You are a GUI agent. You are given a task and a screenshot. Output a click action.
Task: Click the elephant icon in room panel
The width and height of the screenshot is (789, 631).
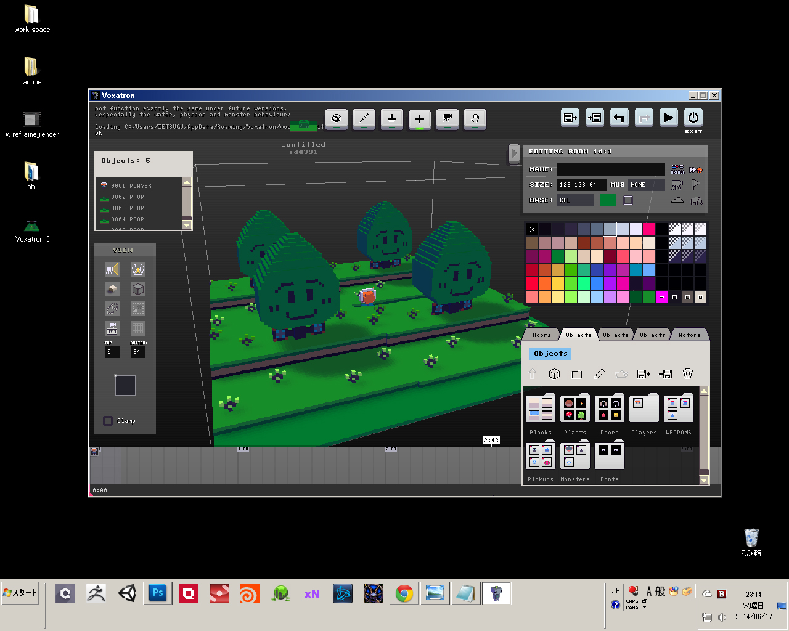pyautogui.click(x=696, y=200)
